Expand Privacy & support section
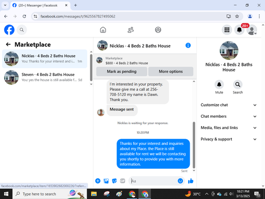 (228, 139)
